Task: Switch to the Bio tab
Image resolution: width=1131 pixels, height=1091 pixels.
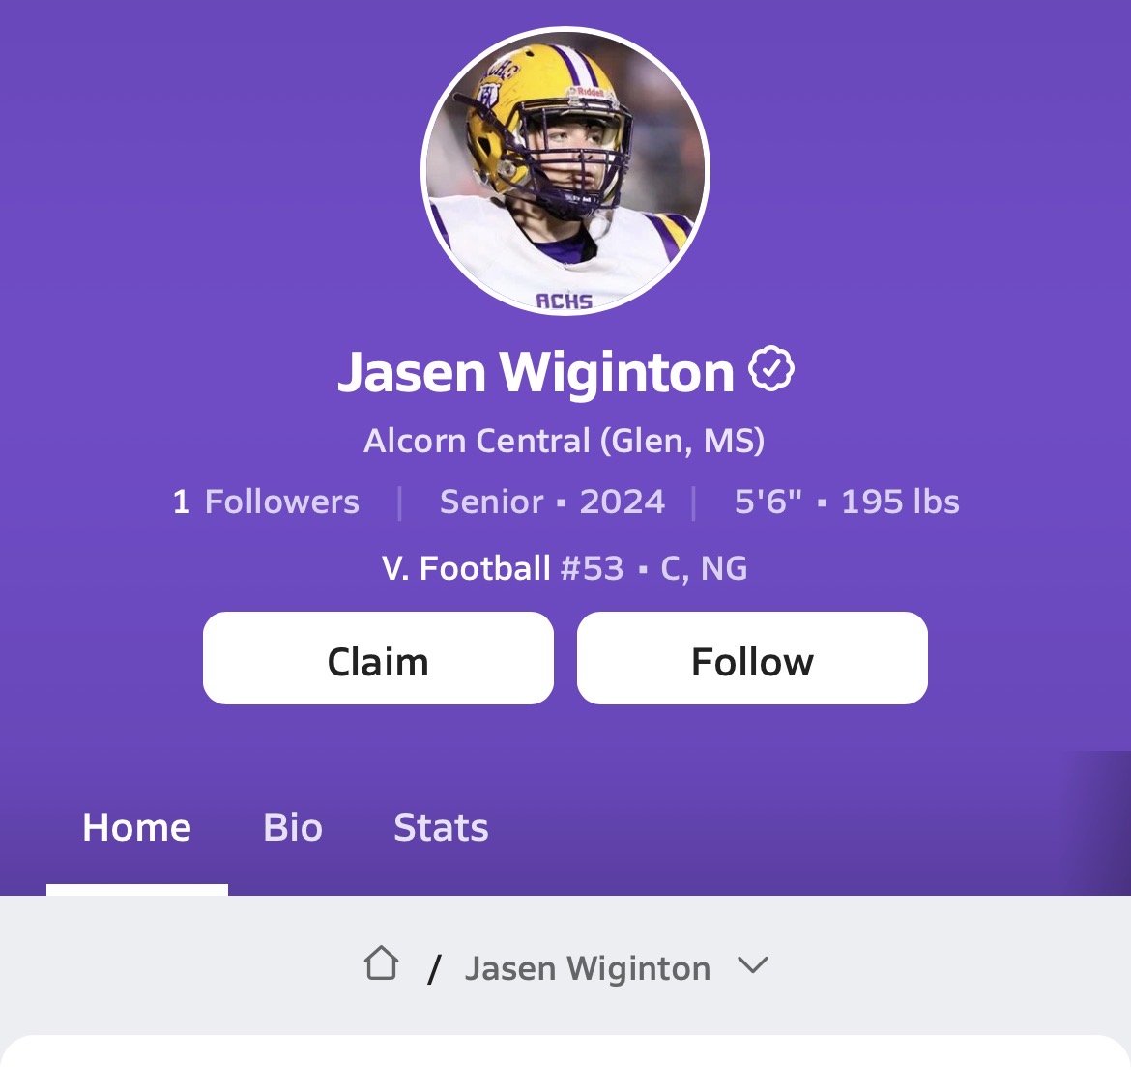Action: pos(292,827)
